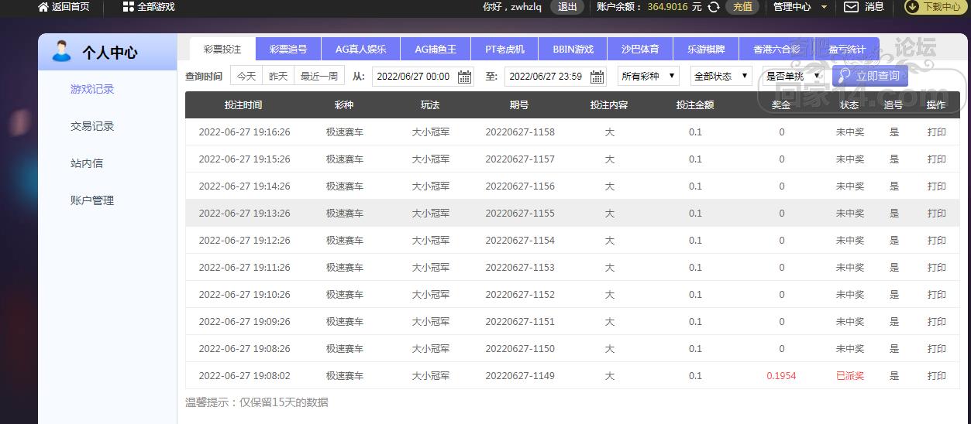Image resolution: width=971 pixels, height=424 pixels.
Task: Open the 全部游戏 grid icon
Action: 129,7
